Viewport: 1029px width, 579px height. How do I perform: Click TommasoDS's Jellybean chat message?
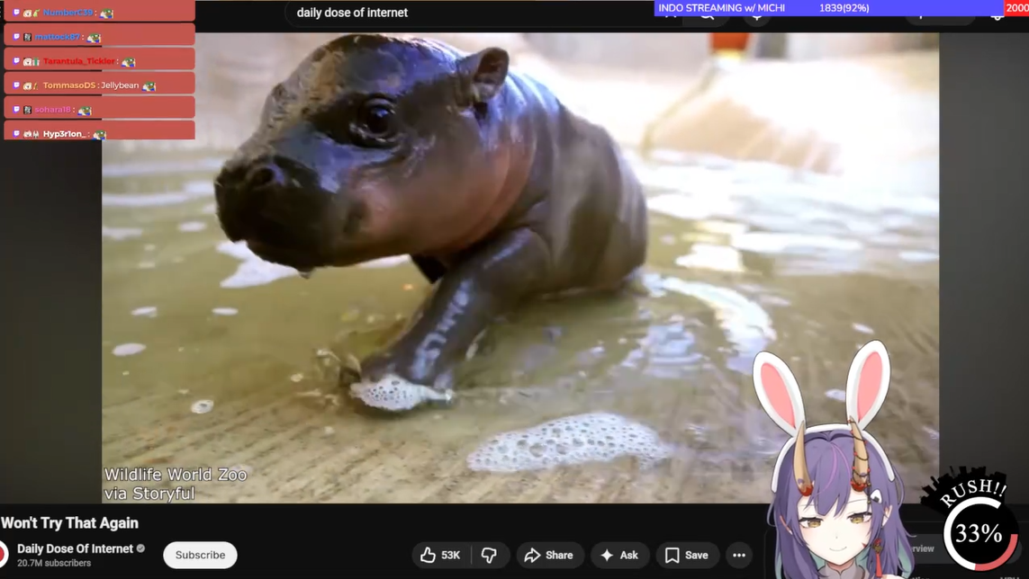pyautogui.click(x=120, y=85)
